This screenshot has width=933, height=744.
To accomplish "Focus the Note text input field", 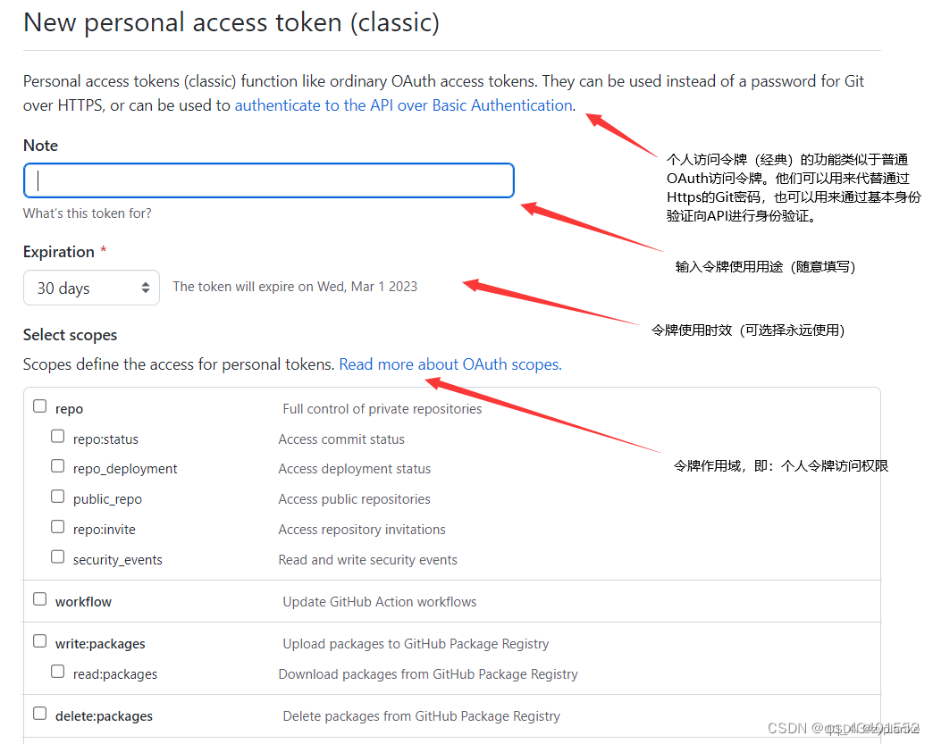I will click(268, 180).
